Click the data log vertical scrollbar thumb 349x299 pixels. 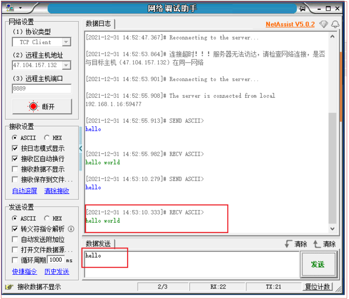[332, 168]
